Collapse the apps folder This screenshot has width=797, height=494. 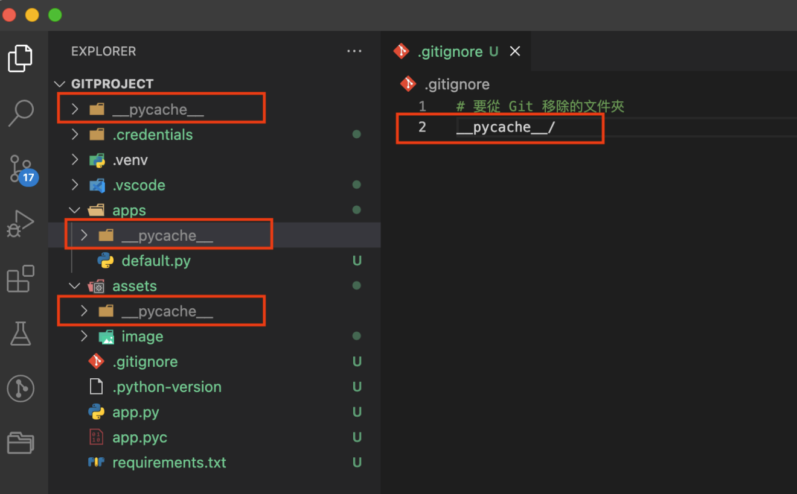[x=74, y=210]
